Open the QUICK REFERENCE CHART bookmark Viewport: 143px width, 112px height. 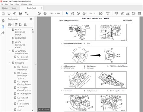20,45
